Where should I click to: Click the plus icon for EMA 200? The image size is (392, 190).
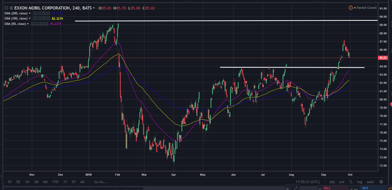pyautogui.click(x=43, y=13)
